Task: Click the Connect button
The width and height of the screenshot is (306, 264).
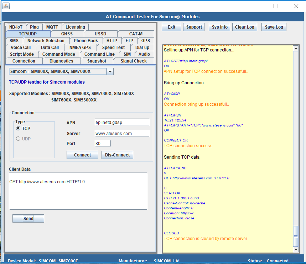Action: tap(82, 155)
